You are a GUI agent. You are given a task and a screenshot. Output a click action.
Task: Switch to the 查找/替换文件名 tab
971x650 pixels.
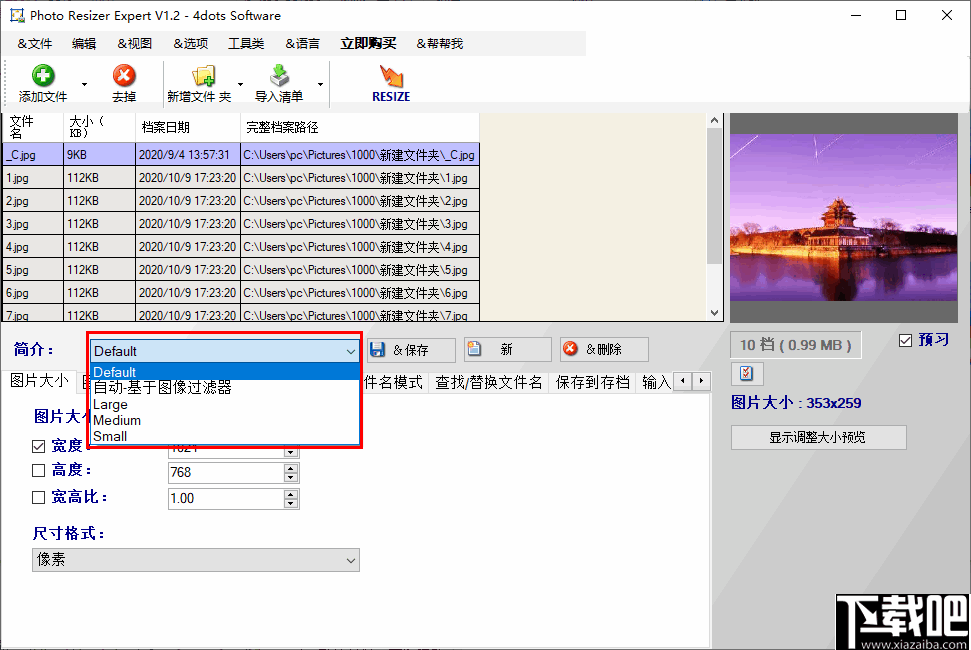[487, 381]
